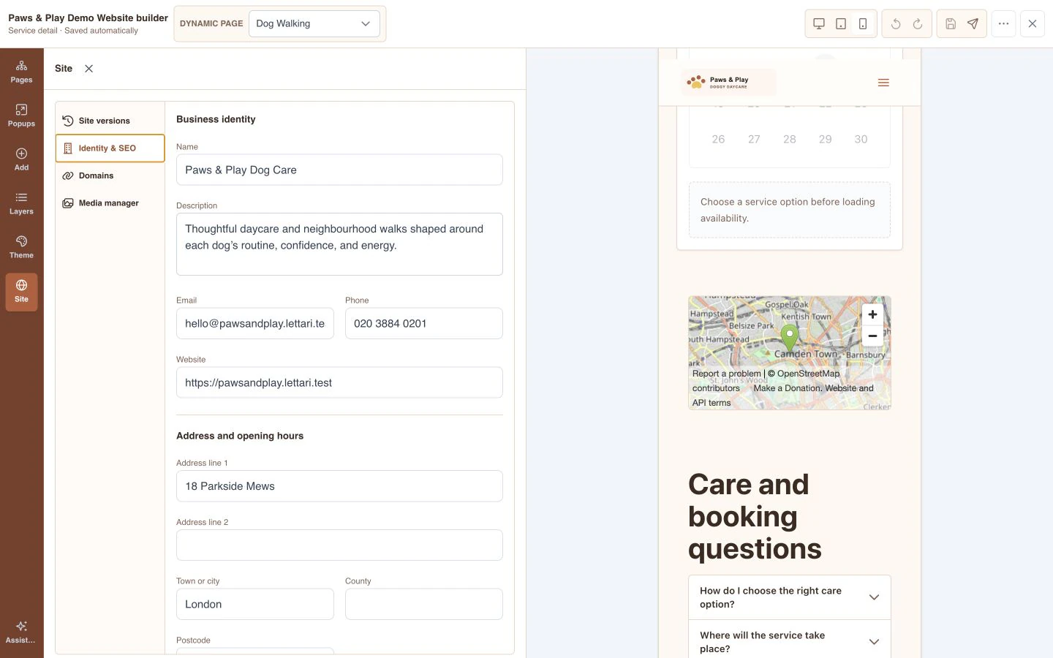Close the Site panel
This screenshot has height=658, width=1053.
click(x=88, y=69)
